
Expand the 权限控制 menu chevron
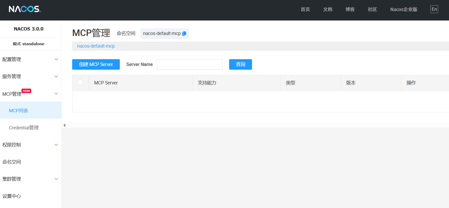tap(56, 145)
